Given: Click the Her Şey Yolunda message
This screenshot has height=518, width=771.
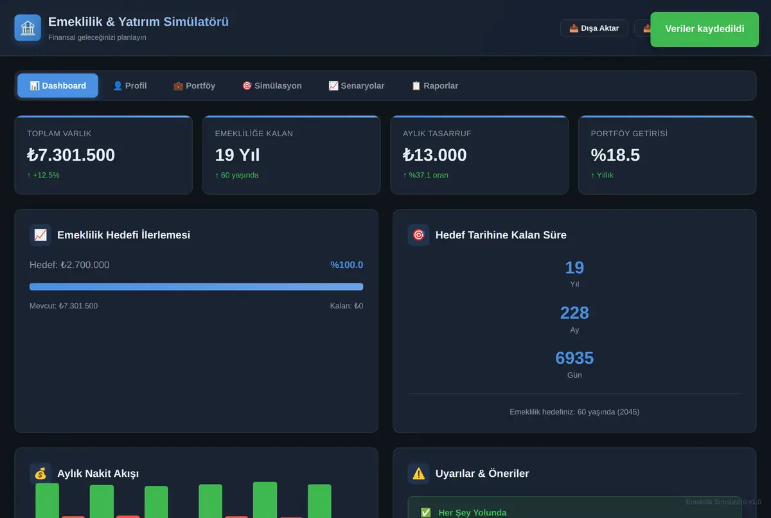Looking at the screenshot, I should tap(472, 512).
